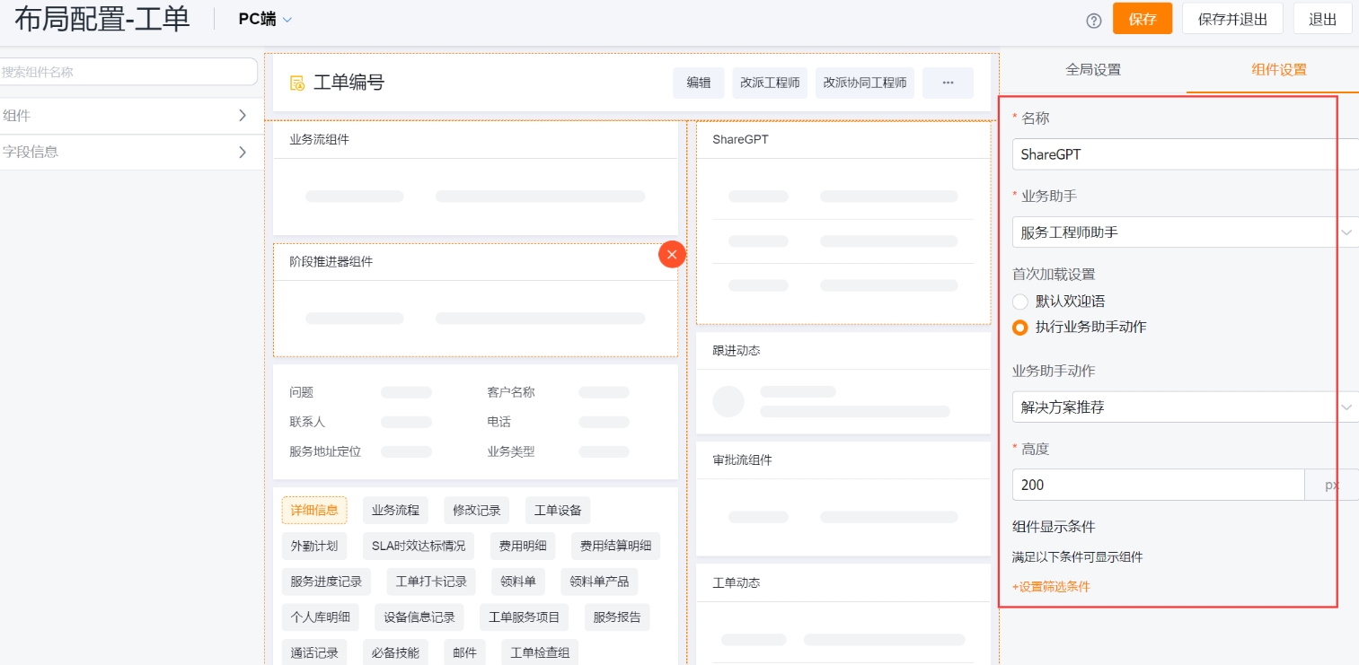This screenshot has height=665, width=1359.
Task: Focus the 搜索组件名称 search field
Action: (x=128, y=72)
